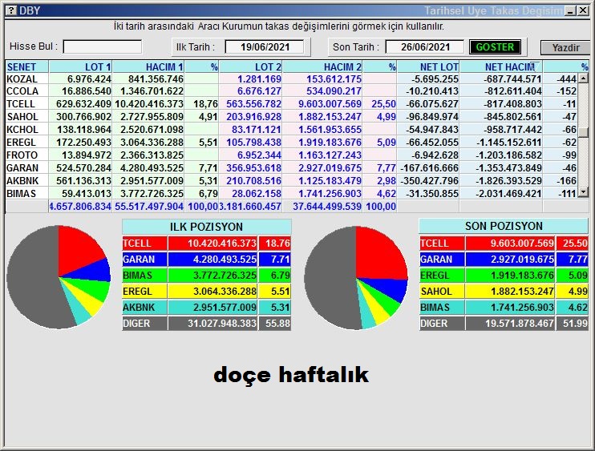Select the FROTO row
Viewport: 595px width, 451px height.
[291, 155]
